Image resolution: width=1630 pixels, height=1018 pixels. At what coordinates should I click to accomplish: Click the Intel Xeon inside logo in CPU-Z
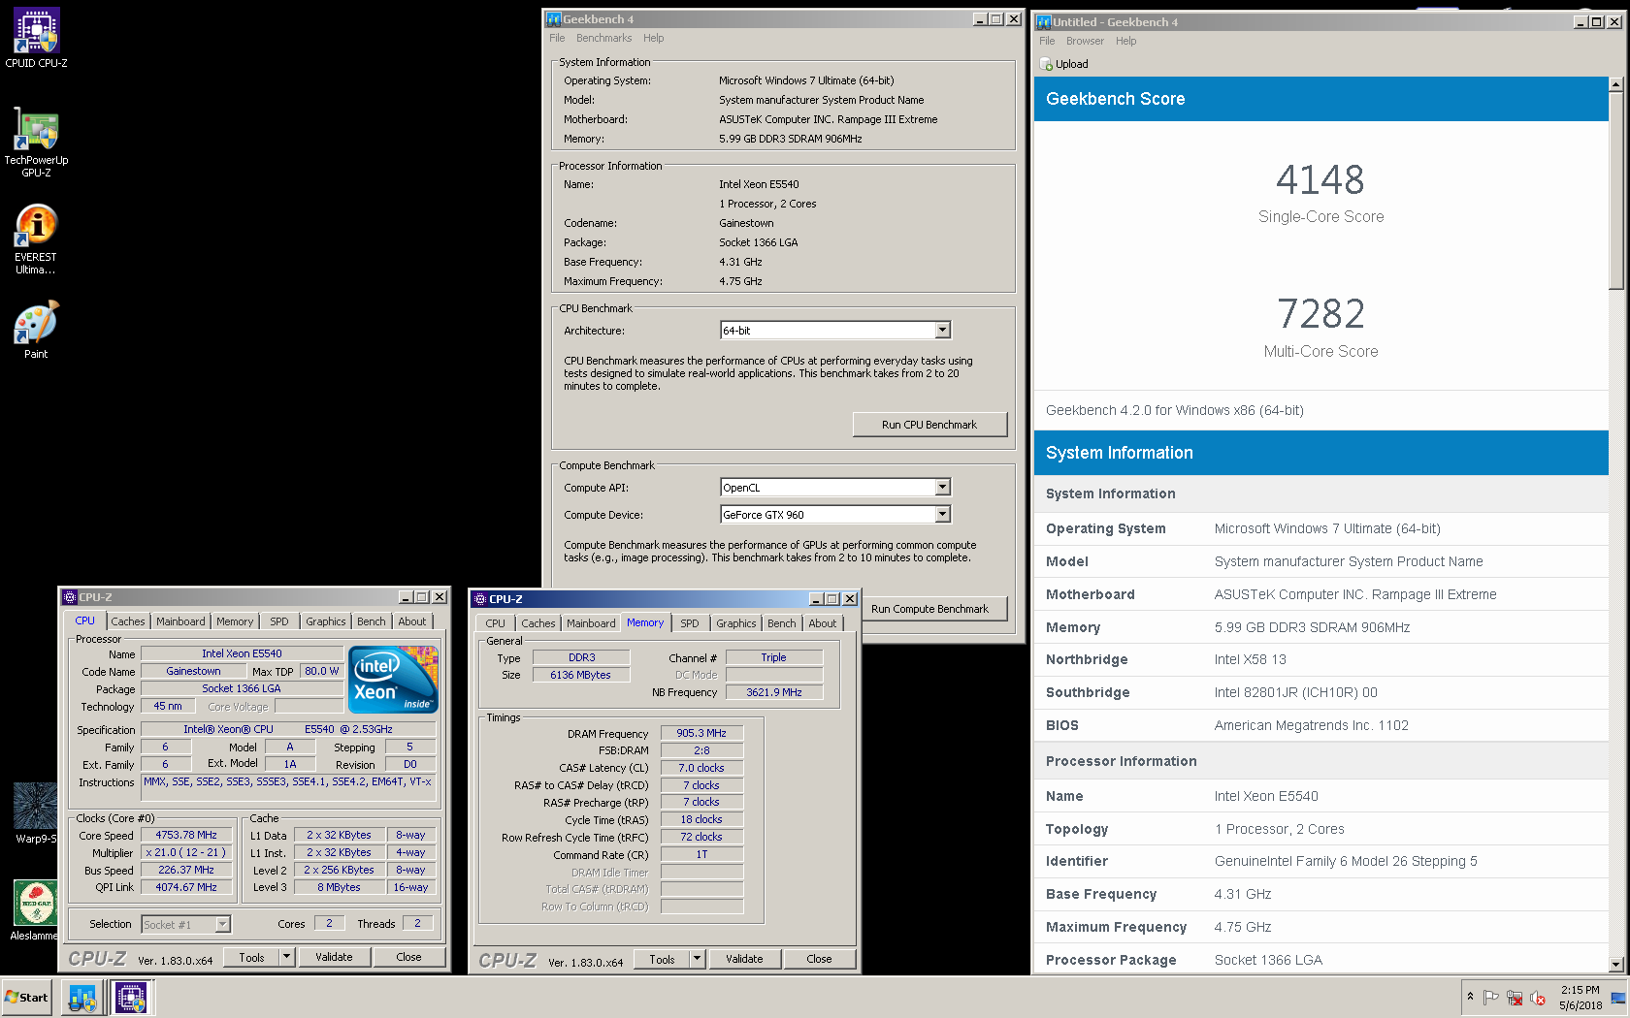[393, 680]
